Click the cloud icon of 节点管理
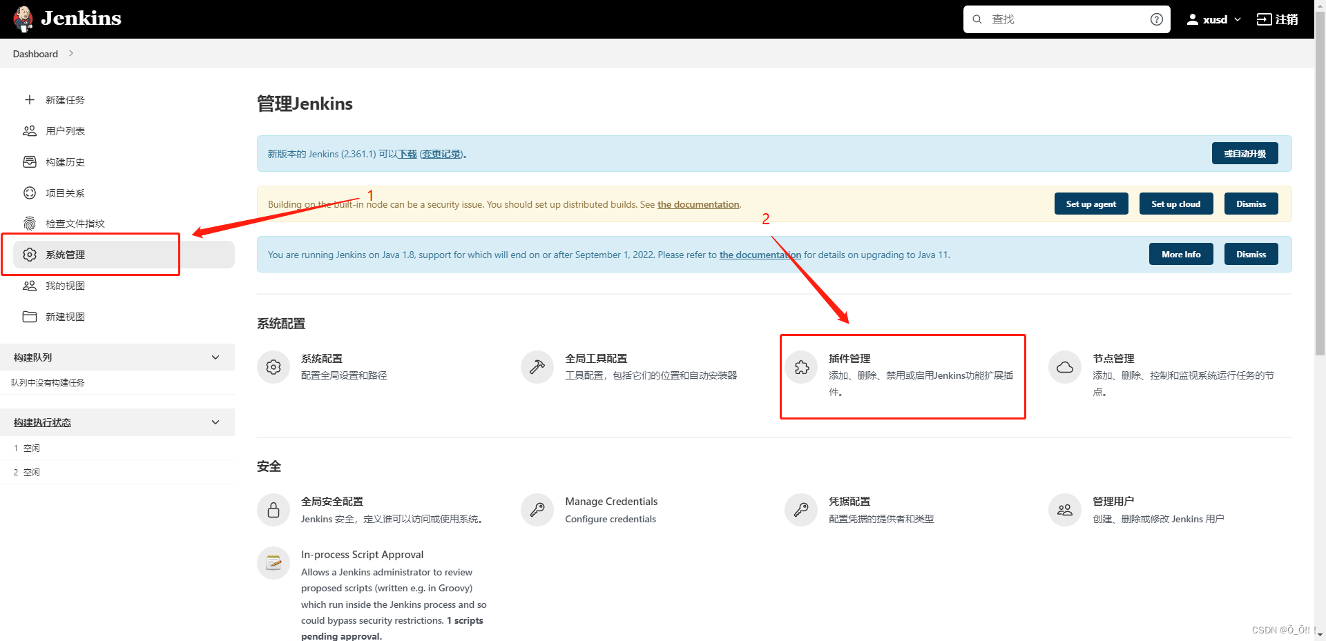 coord(1065,367)
